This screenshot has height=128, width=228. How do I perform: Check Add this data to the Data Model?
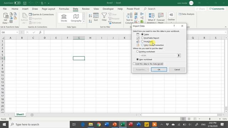point(134,64)
